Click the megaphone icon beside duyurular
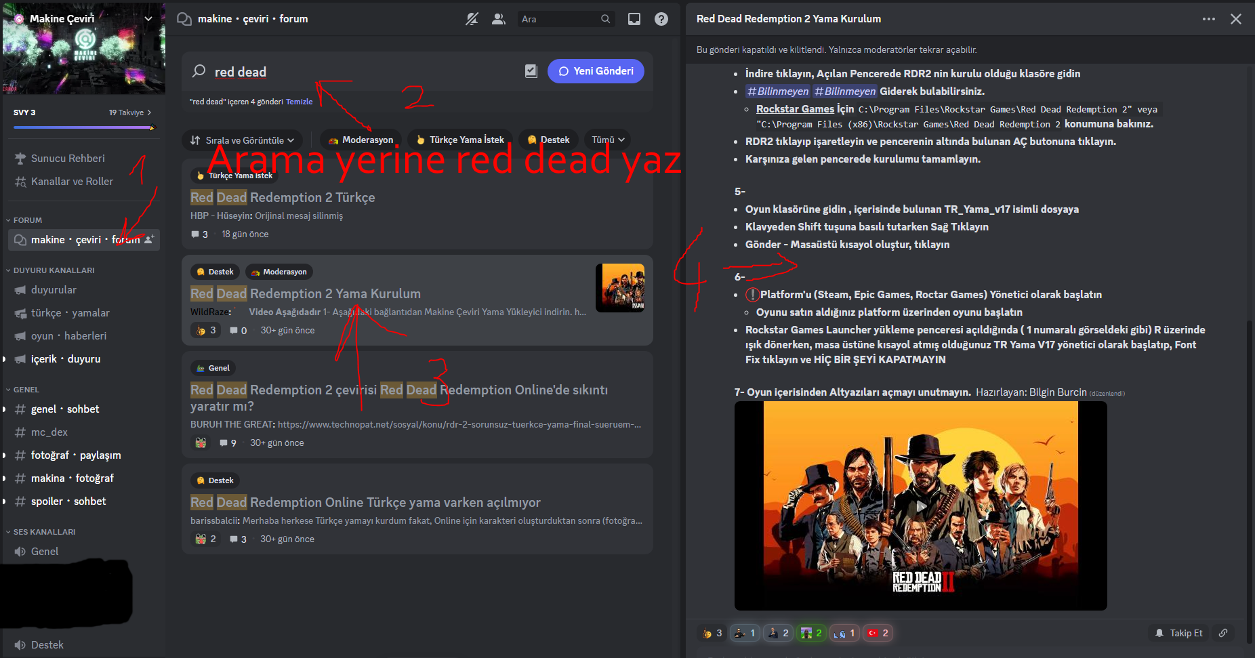 20,290
